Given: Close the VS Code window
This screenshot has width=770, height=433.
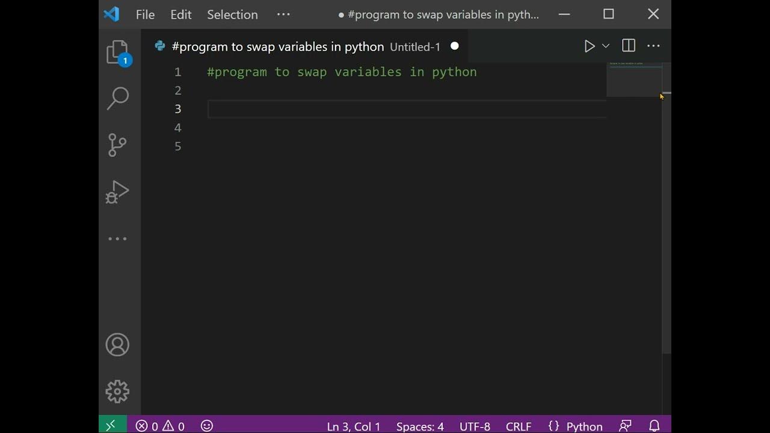Looking at the screenshot, I should click(653, 14).
